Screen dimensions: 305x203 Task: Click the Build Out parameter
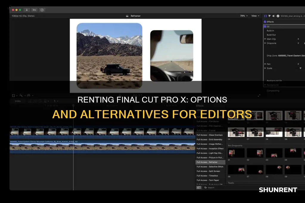click(271, 35)
